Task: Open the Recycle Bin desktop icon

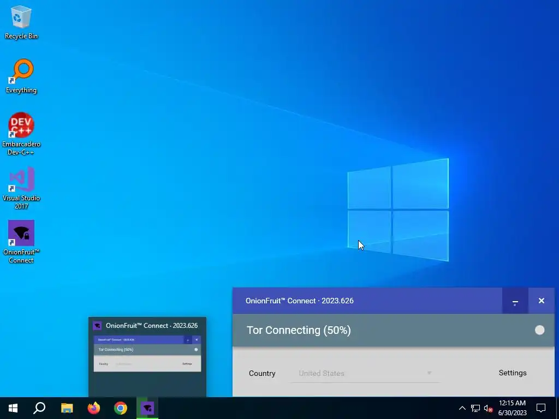Action: (x=21, y=22)
